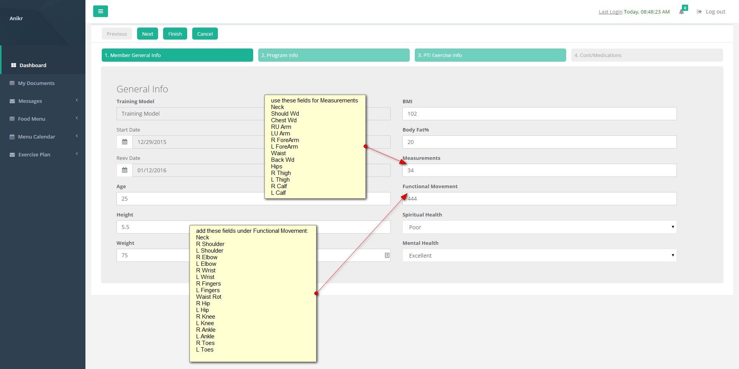Click the Menu Calendar icon
The width and height of the screenshot is (739, 369).
(x=12, y=137)
